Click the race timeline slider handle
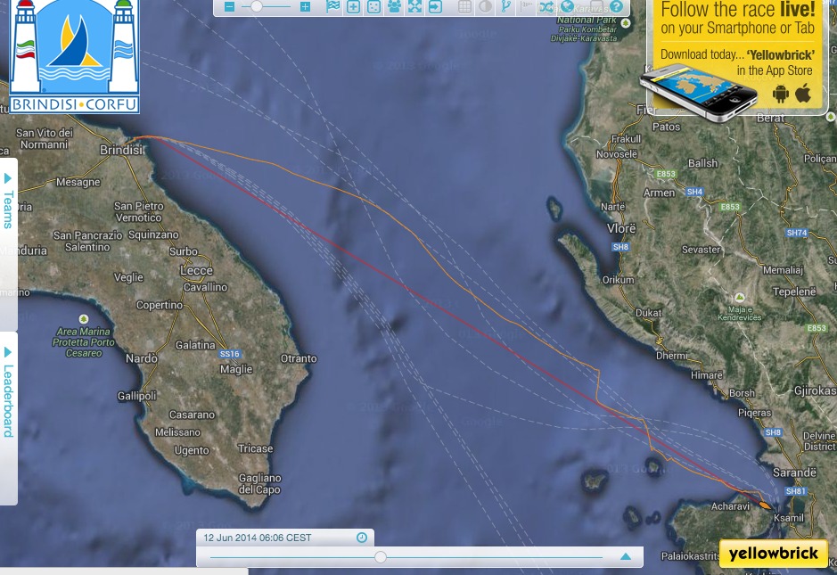The height and width of the screenshot is (575, 837). 381,557
